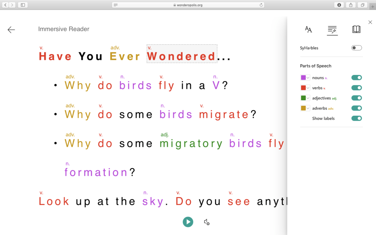Select the Grammar Options icon
376x235 pixels.
pyautogui.click(x=332, y=30)
